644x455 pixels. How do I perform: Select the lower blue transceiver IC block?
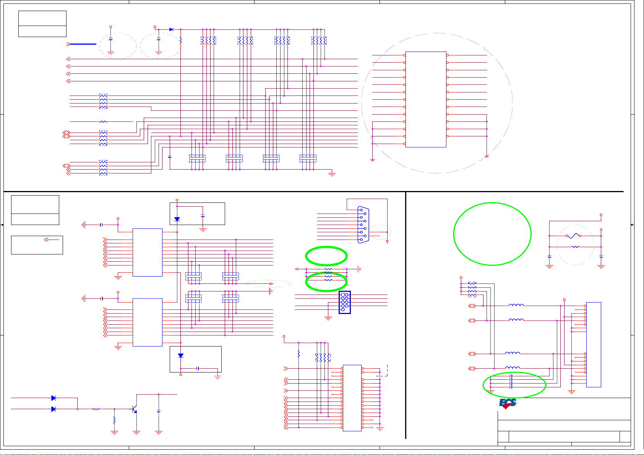(x=148, y=322)
